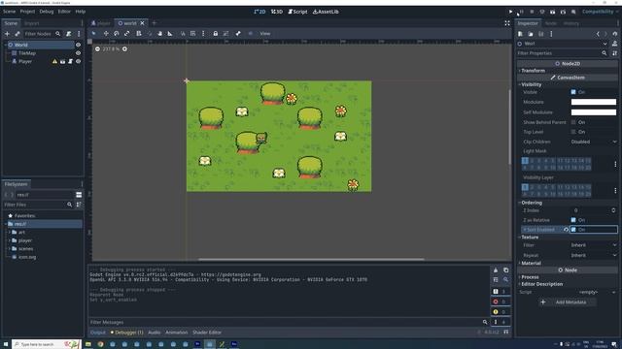Toggle distraction free mode

507,23
